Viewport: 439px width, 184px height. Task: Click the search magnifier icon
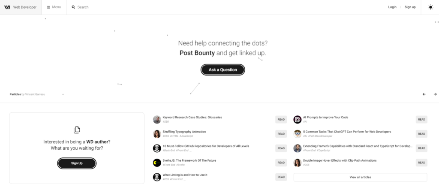73,7
